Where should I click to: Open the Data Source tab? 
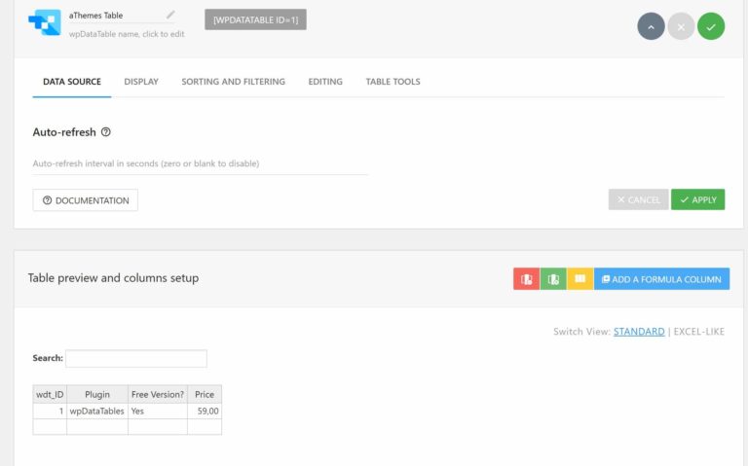pos(72,82)
